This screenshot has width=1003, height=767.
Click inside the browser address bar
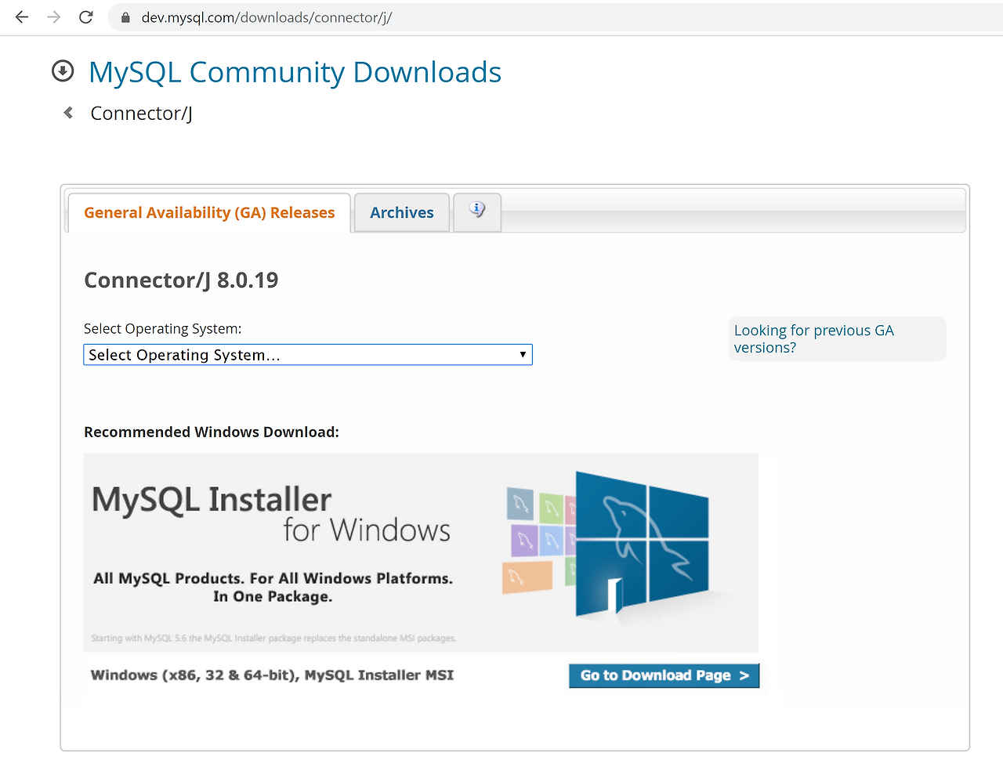click(x=313, y=16)
